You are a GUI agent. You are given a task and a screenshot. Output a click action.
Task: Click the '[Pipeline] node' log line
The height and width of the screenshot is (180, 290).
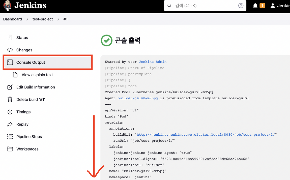[121, 86]
